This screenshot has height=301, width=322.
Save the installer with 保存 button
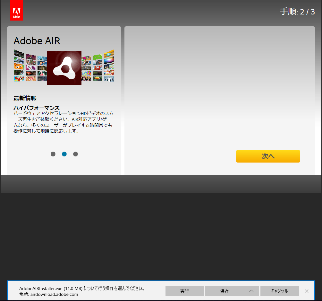point(225,291)
